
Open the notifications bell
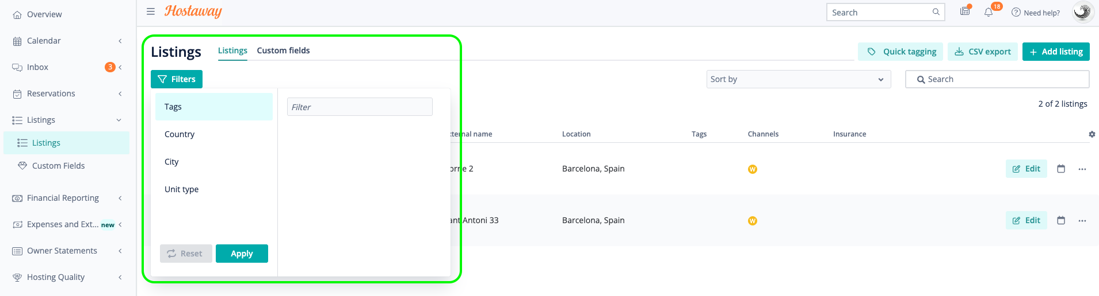point(989,12)
